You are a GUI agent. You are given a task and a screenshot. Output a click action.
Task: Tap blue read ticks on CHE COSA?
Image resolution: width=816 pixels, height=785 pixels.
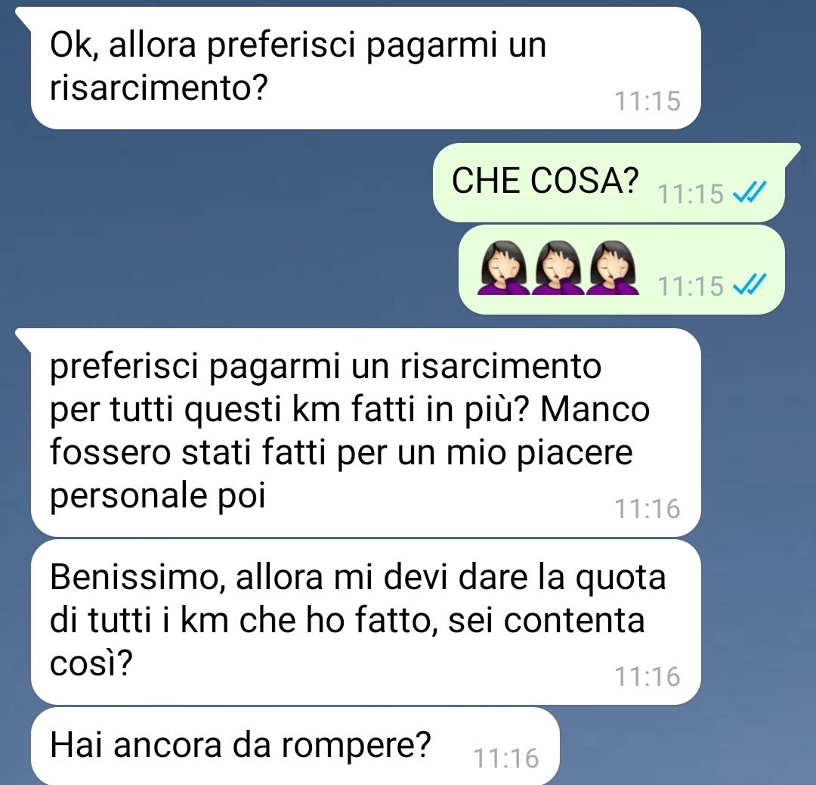(x=749, y=191)
